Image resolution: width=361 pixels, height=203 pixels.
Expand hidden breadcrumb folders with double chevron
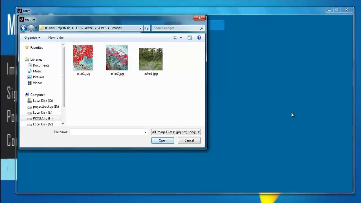(46, 28)
